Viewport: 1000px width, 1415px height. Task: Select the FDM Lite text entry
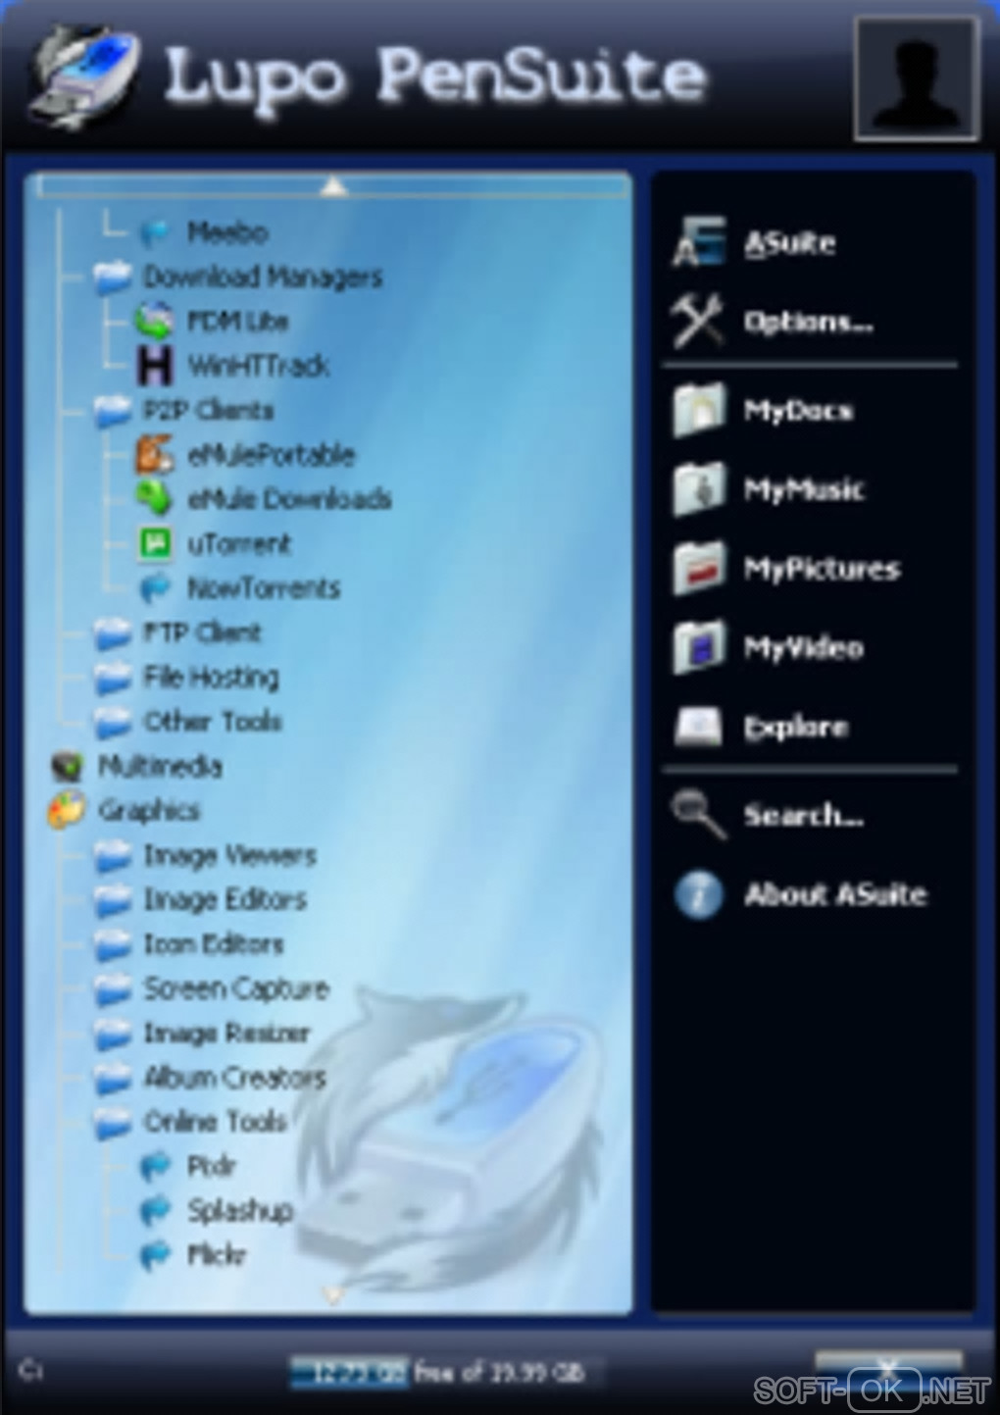[x=238, y=321]
